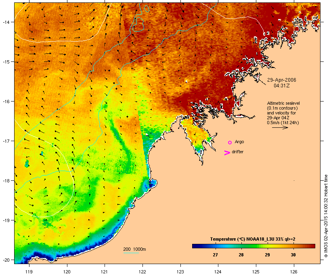Screen dimensions: 331x275
Task: Click the '(0.1m contours)' text
Action: click(282, 108)
